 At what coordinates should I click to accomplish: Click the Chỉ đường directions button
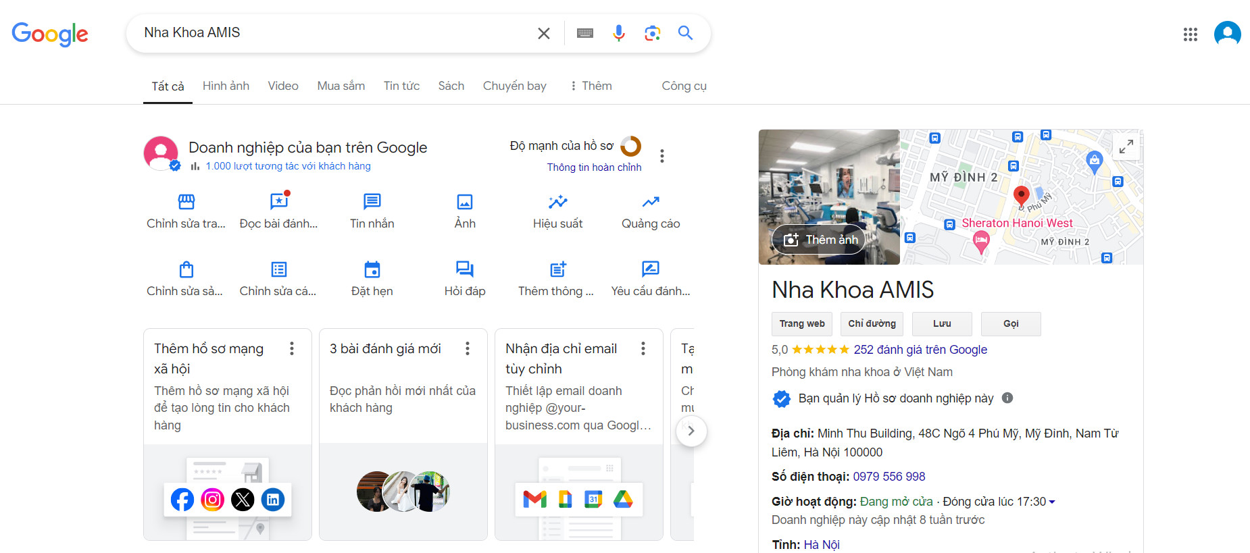(x=872, y=324)
